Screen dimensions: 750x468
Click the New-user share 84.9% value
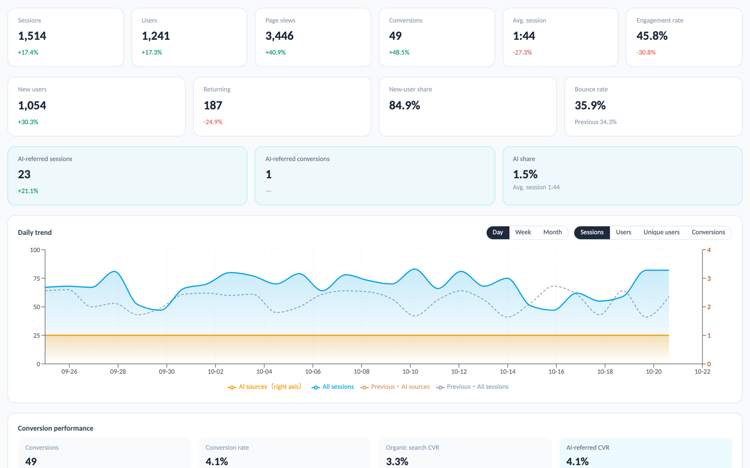[x=405, y=105]
